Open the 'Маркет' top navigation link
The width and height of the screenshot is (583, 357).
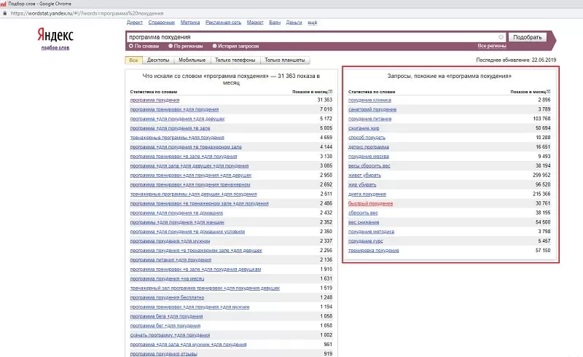point(255,23)
